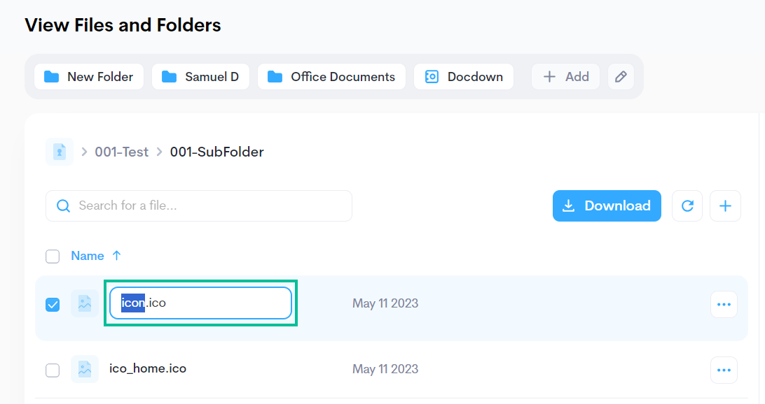The width and height of the screenshot is (765, 404).
Task: Open the Docdown shortcut
Action: (464, 76)
